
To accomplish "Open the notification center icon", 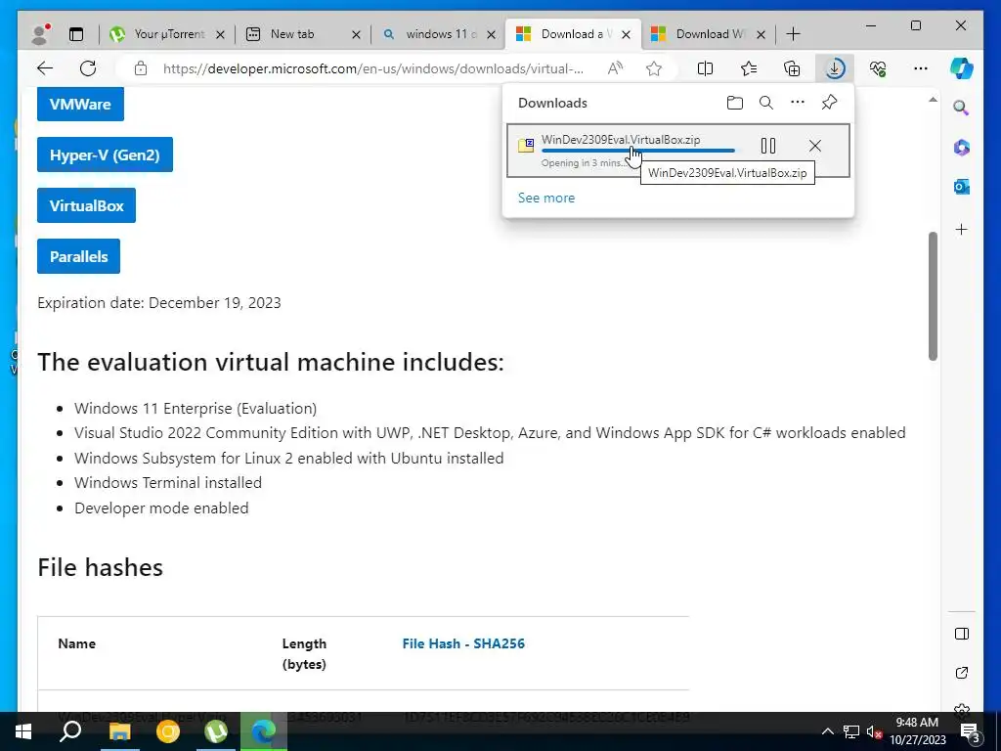I will 970,731.
